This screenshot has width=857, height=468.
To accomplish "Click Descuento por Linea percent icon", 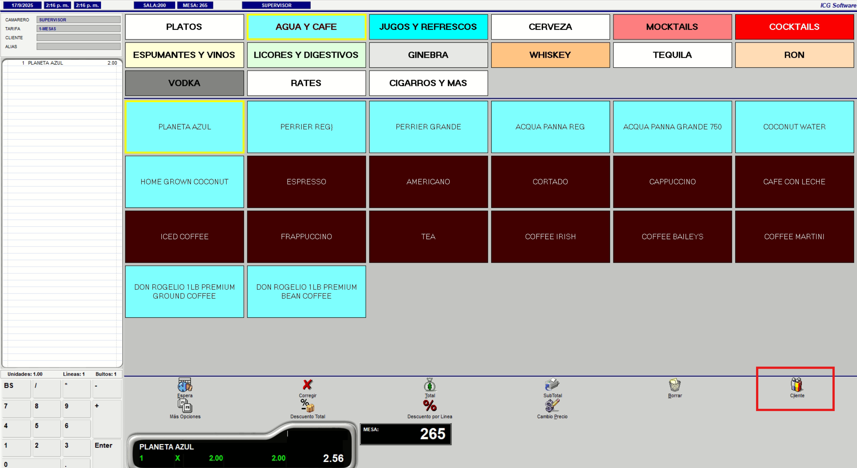I will pos(429,406).
